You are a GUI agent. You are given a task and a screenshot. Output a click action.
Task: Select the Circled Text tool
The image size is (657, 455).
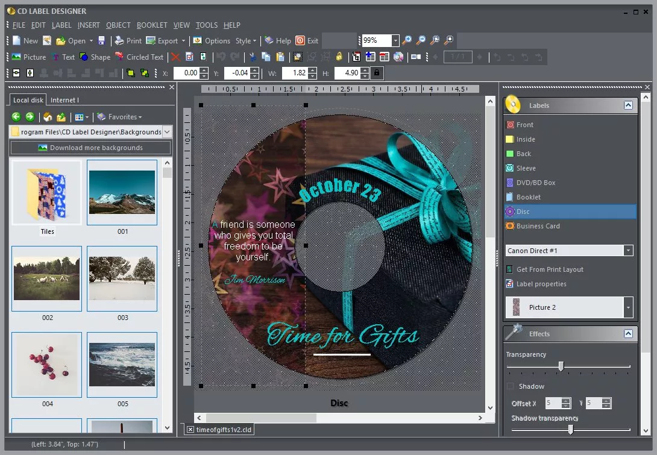[139, 57]
